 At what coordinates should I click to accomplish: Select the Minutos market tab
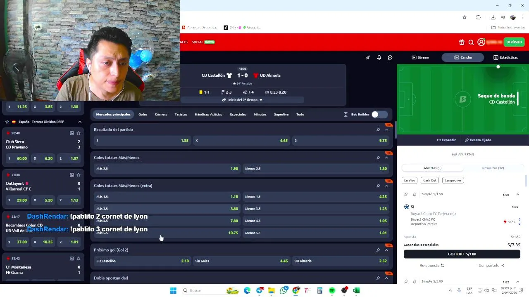(x=260, y=114)
